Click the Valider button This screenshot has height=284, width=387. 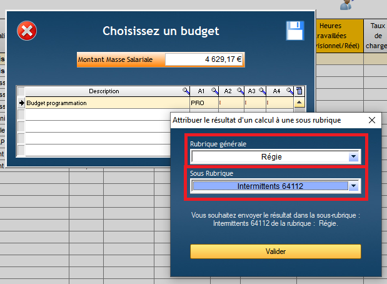click(275, 251)
